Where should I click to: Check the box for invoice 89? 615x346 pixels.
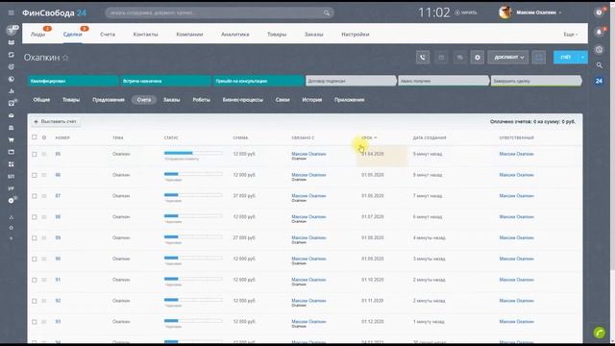[x=35, y=237]
